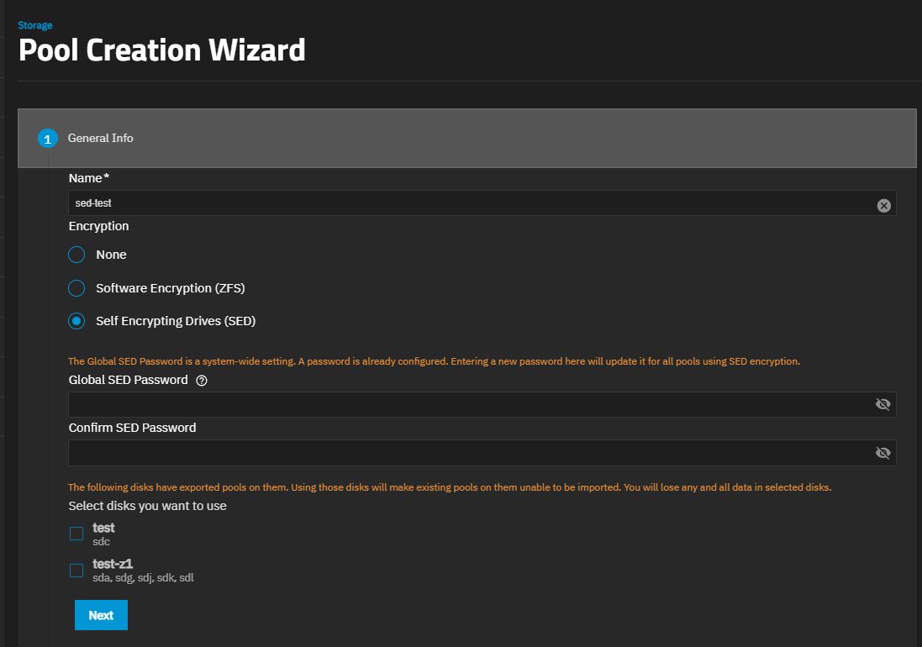Clear the pool name using the X icon
The image size is (922, 647).
coord(883,205)
